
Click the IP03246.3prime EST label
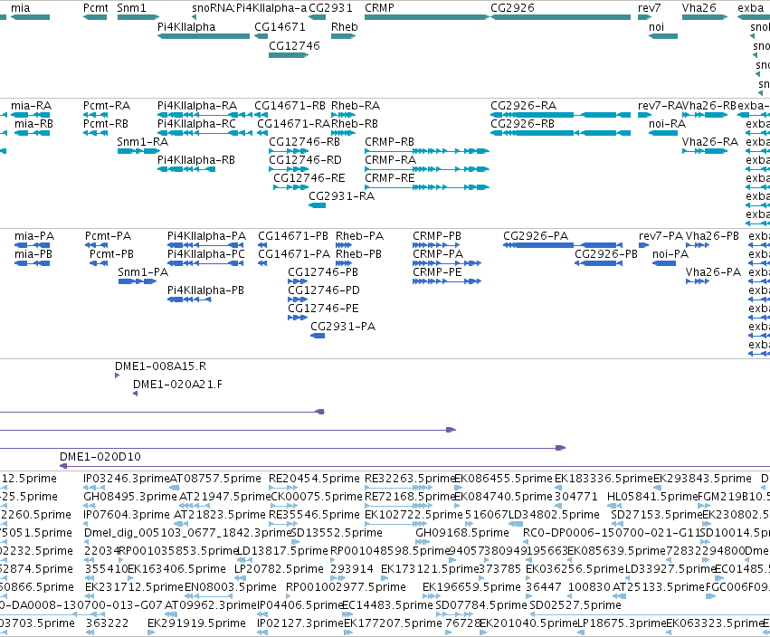coord(126,479)
